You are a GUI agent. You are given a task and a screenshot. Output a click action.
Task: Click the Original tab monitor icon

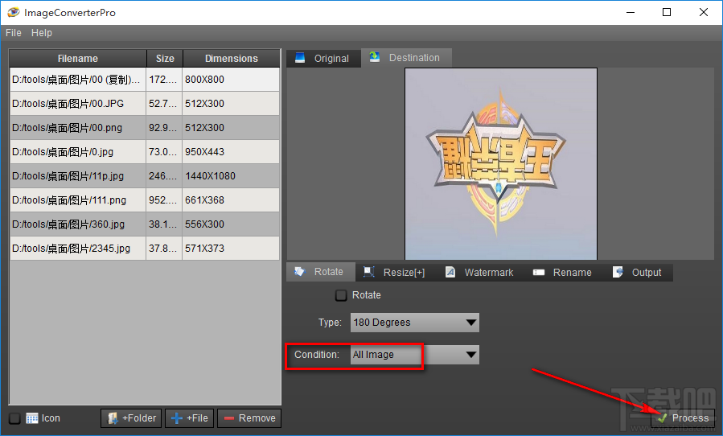(300, 58)
